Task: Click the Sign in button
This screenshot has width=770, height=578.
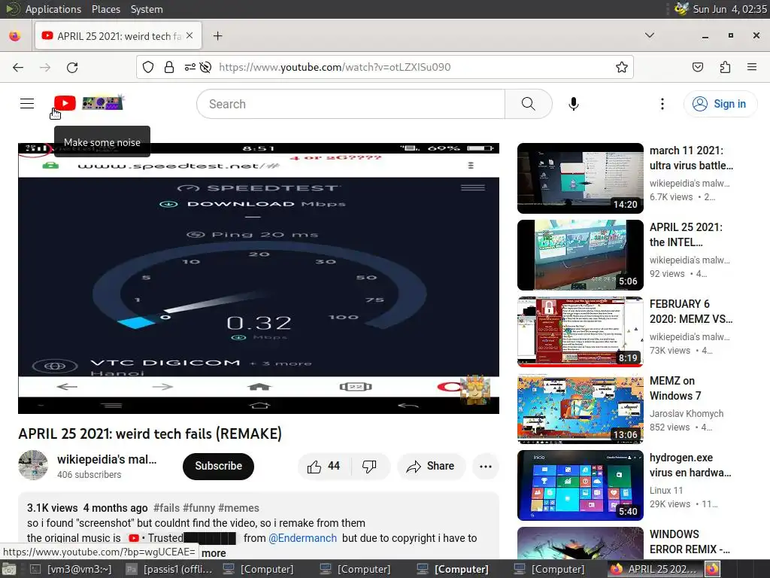Action: pos(720,104)
